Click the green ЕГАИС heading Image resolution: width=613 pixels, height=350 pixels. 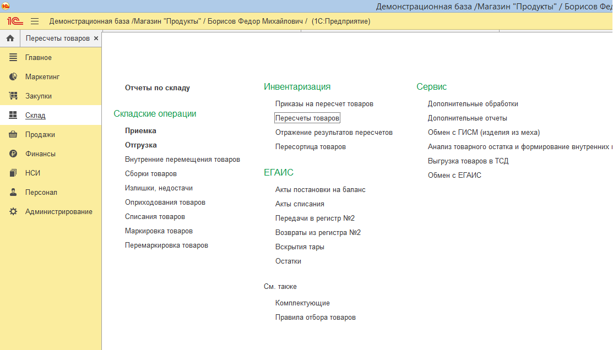tap(278, 172)
